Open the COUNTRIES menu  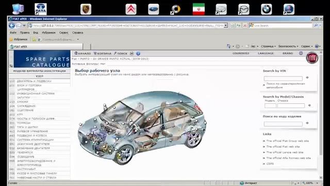tap(241, 53)
